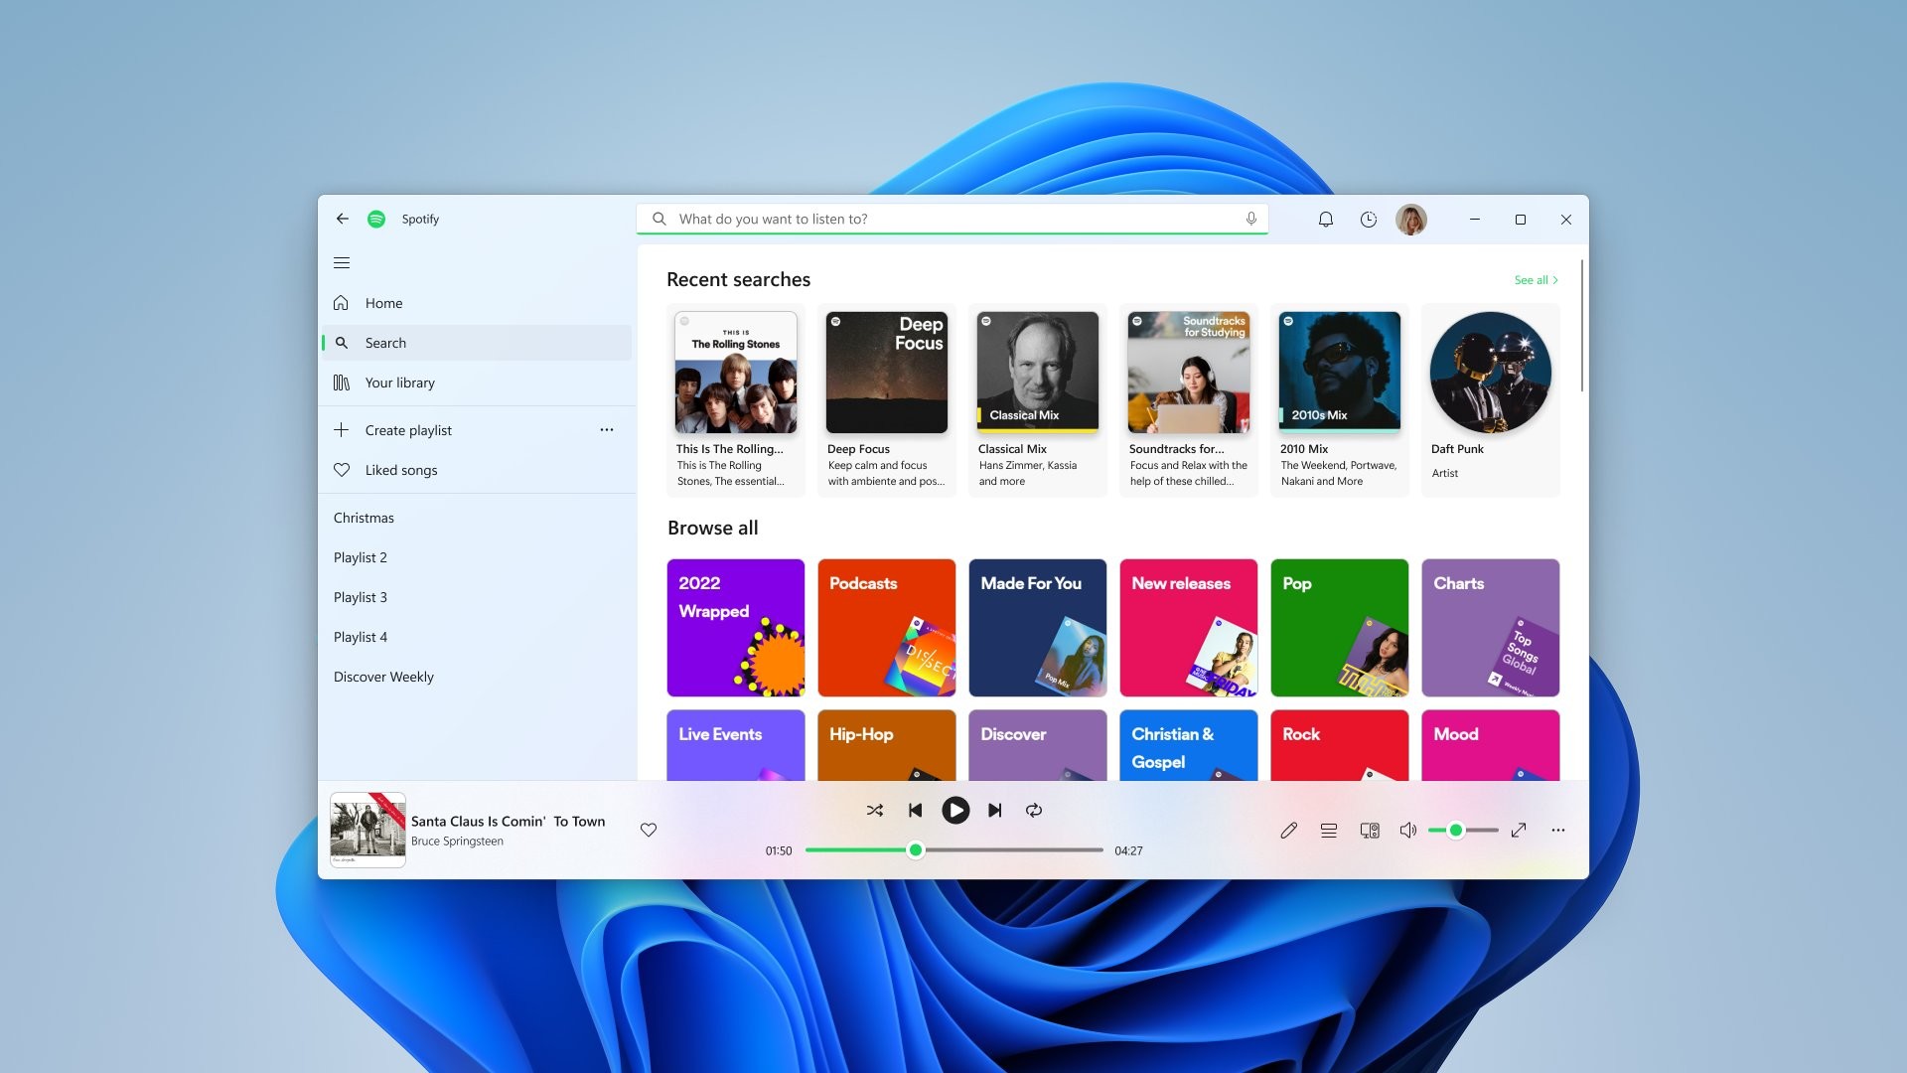
Task: Open the Podcasts browse category
Action: [886, 628]
